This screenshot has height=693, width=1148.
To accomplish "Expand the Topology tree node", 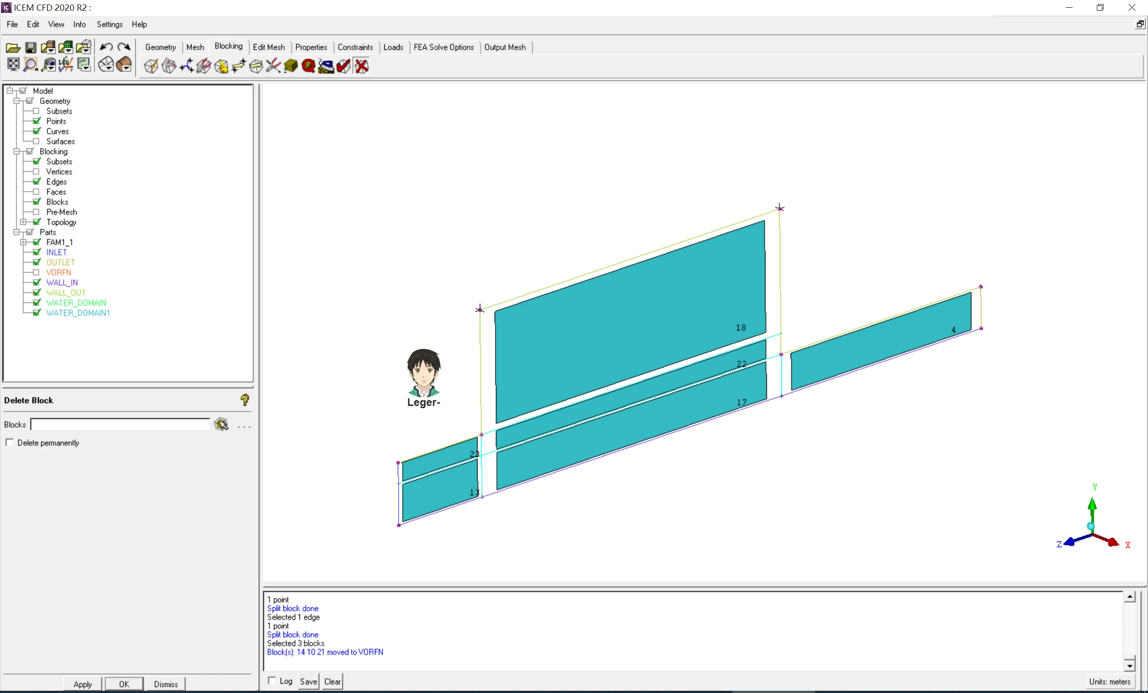I will click(x=23, y=222).
